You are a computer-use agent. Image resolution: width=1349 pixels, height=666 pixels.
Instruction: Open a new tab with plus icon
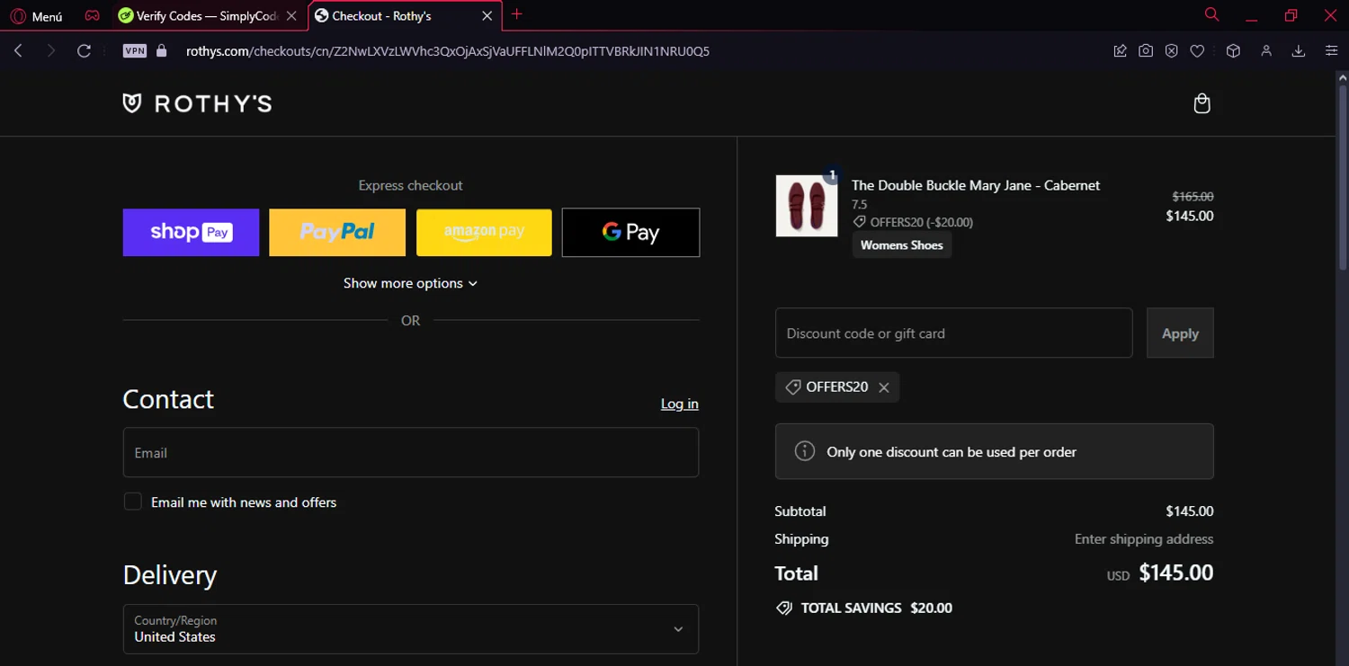(x=516, y=14)
